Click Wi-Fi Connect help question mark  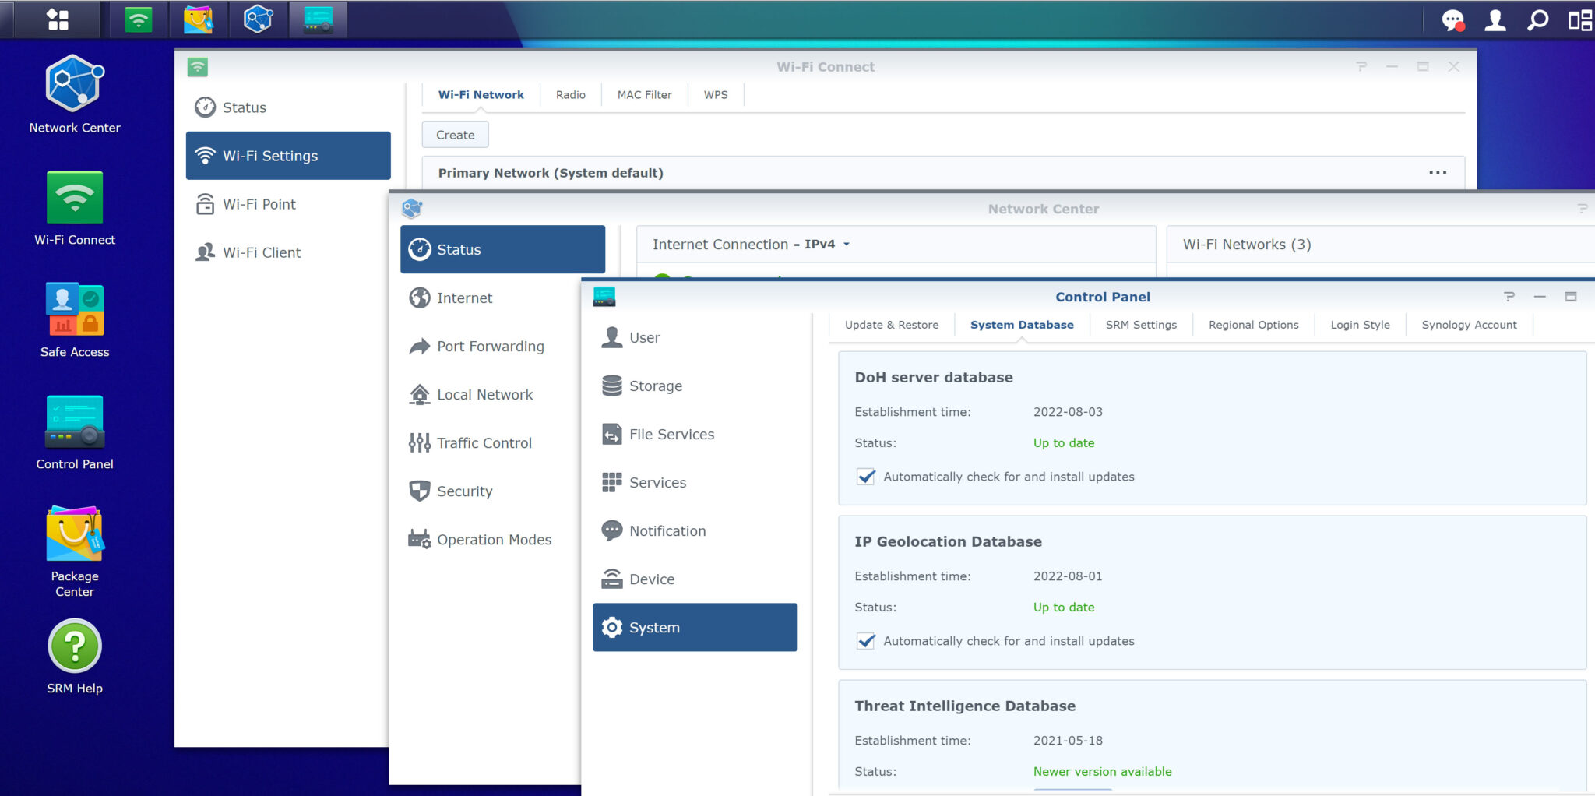click(x=1361, y=67)
